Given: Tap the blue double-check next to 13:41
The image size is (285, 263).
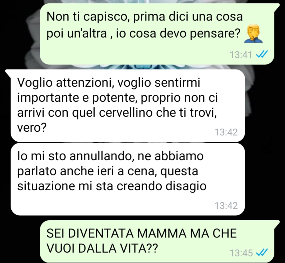Looking at the screenshot, I should 262,54.
